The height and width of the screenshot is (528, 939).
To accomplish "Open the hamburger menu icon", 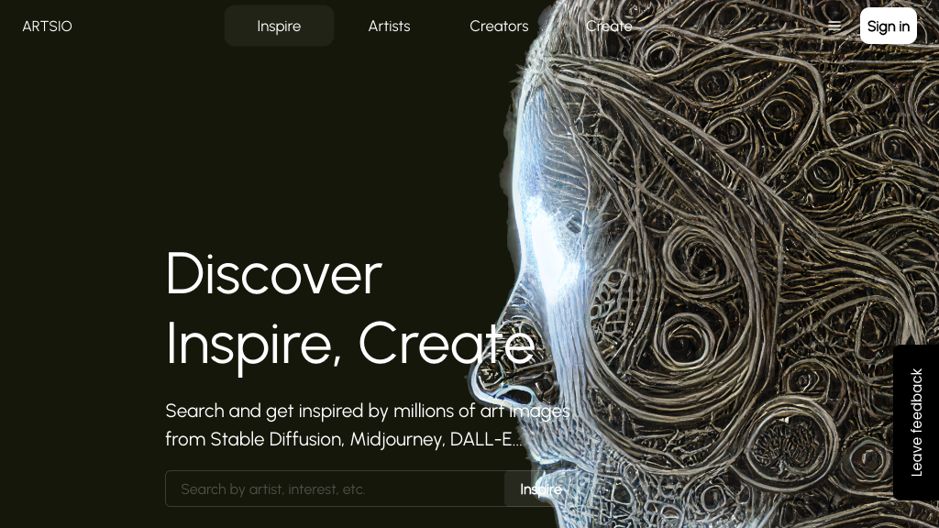I will click(834, 26).
